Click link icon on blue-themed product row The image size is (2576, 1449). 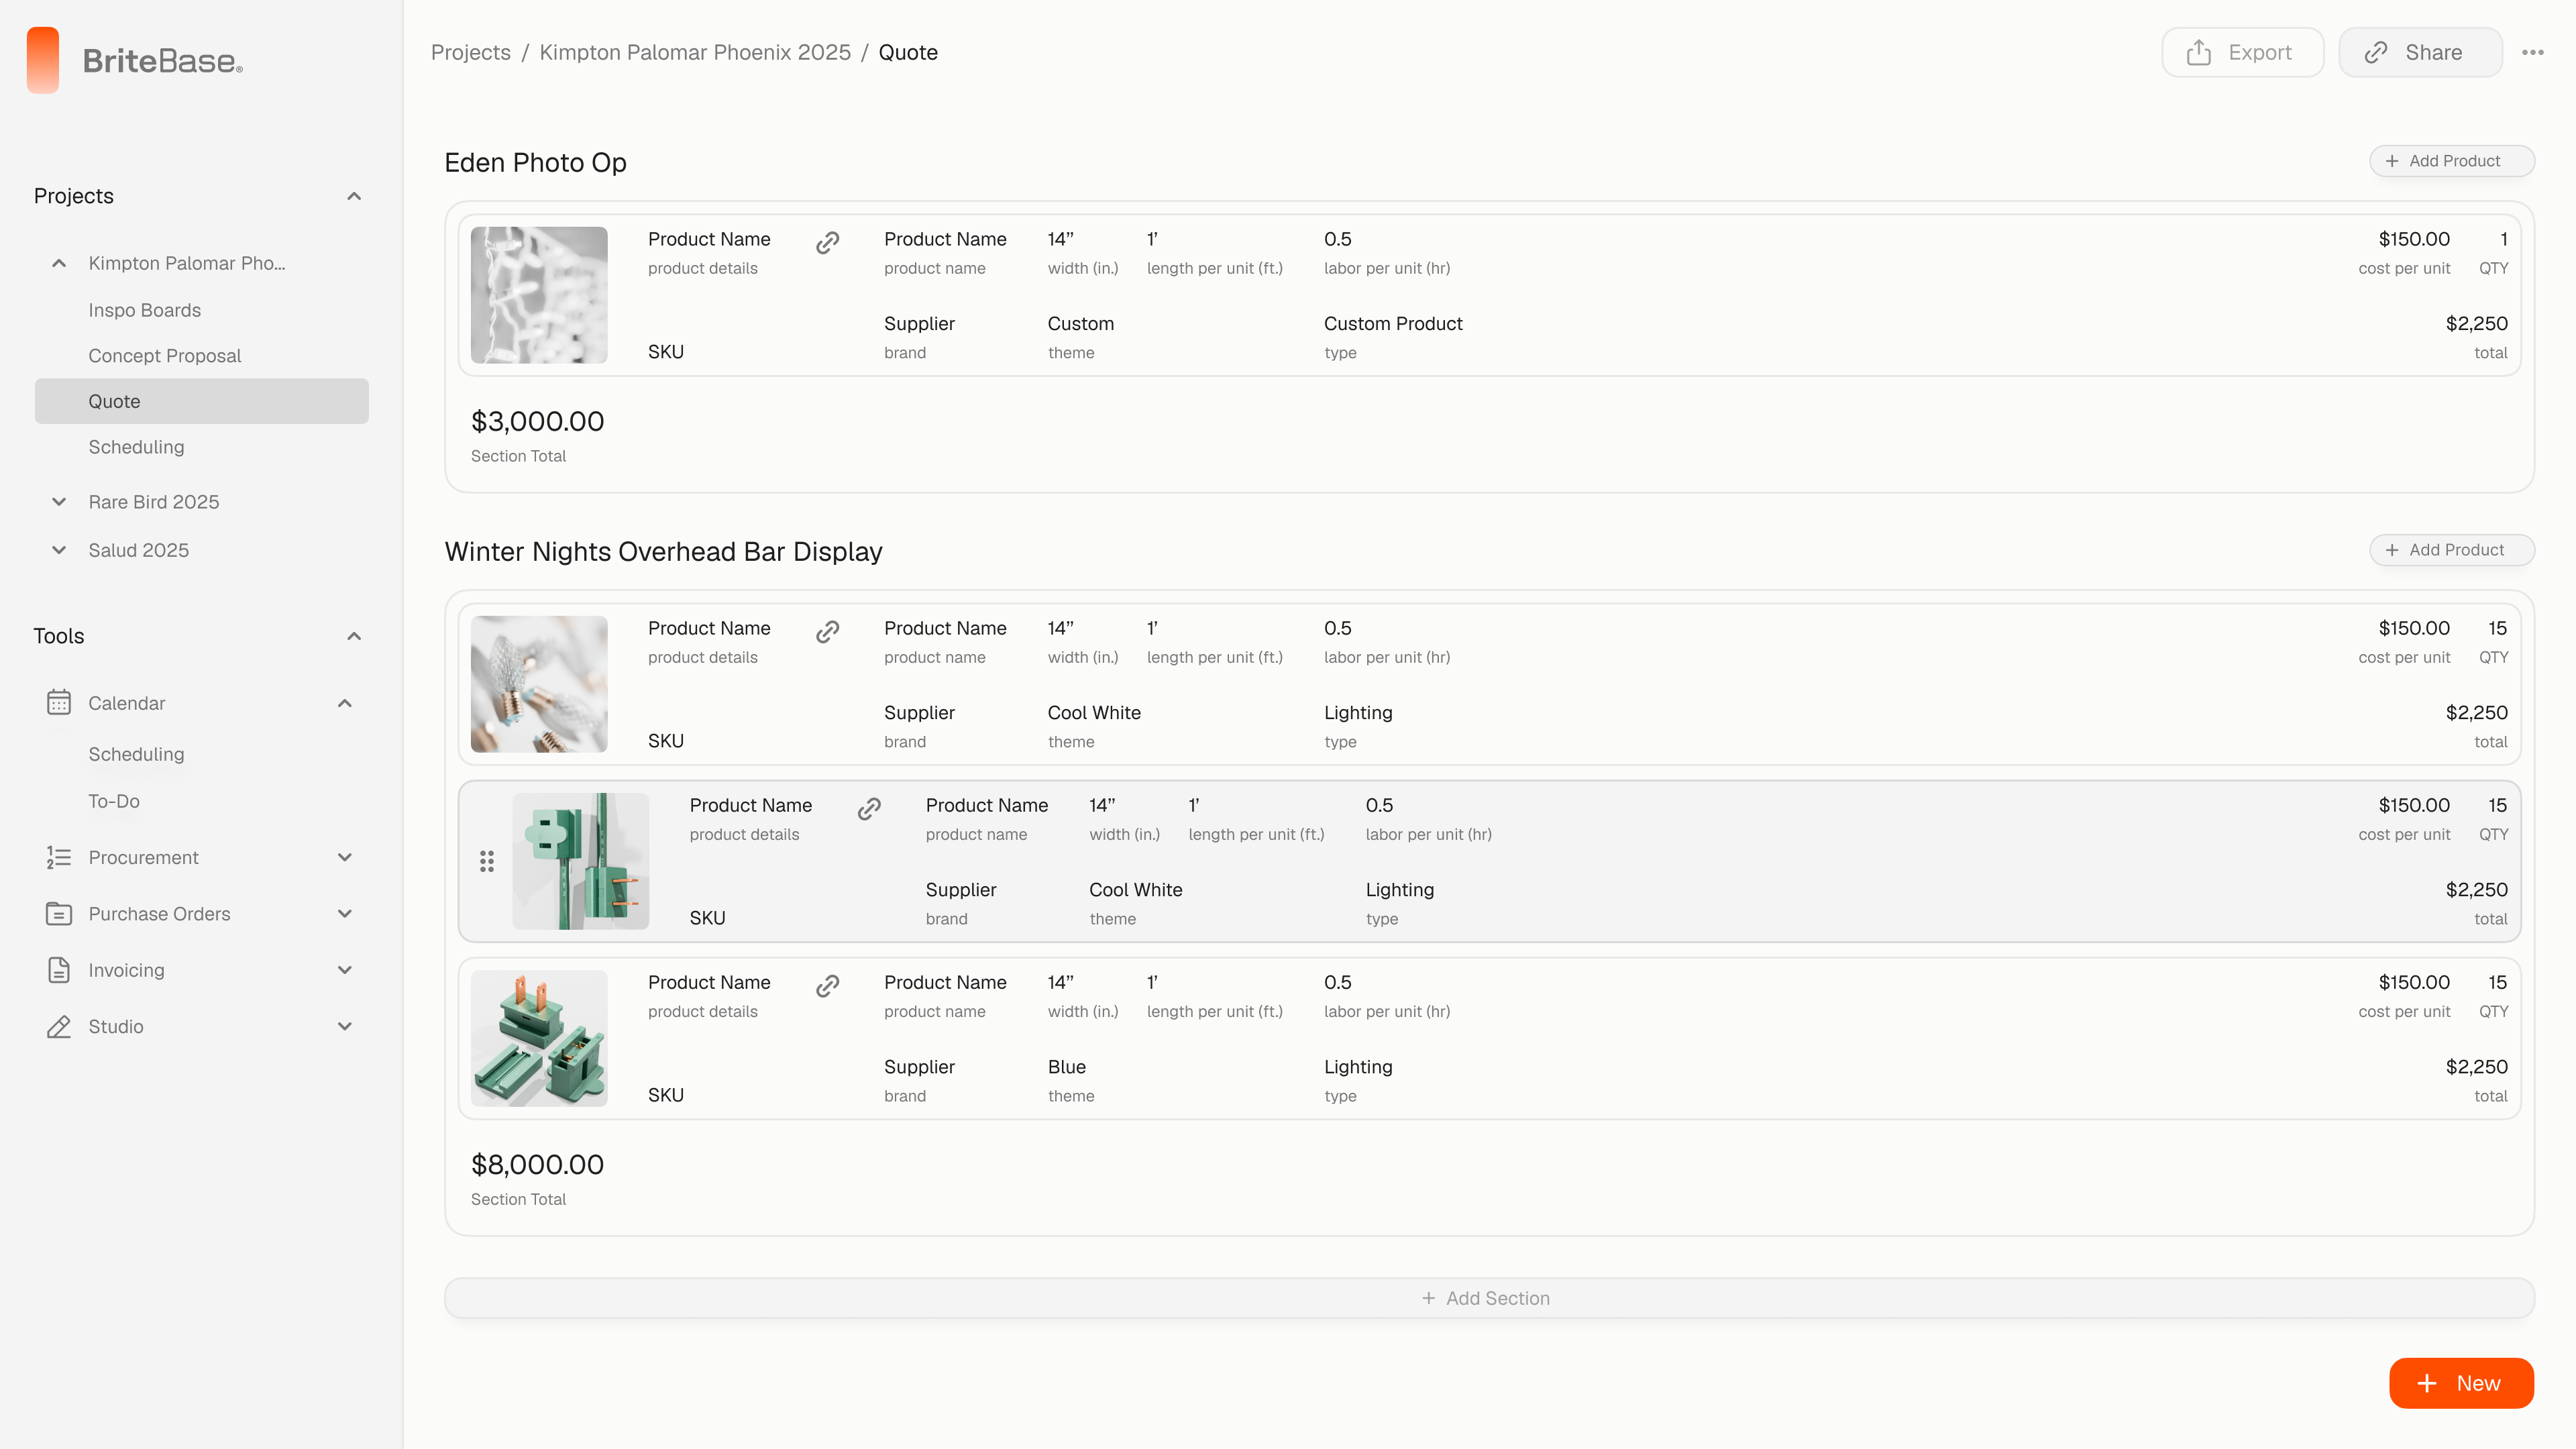coord(827,986)
